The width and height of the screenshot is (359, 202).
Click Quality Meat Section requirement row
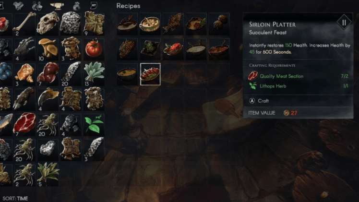tap(299, 76)
